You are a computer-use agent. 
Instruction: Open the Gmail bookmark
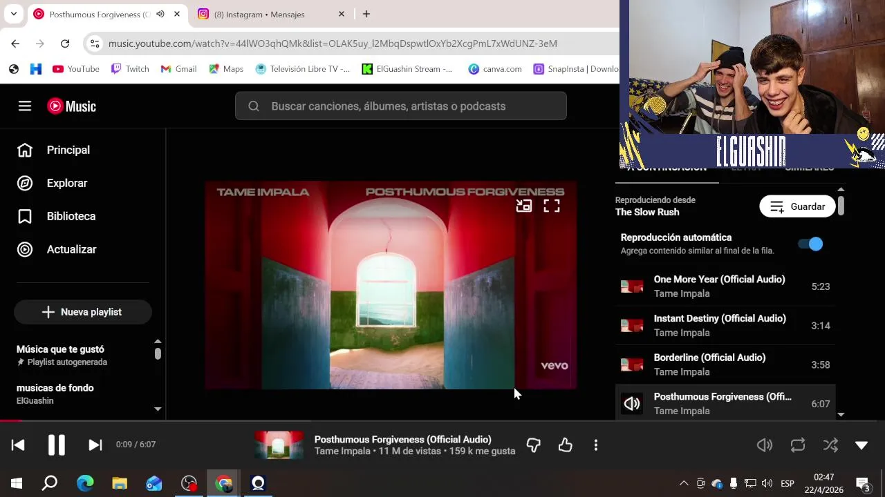click(x=178, y=69)
